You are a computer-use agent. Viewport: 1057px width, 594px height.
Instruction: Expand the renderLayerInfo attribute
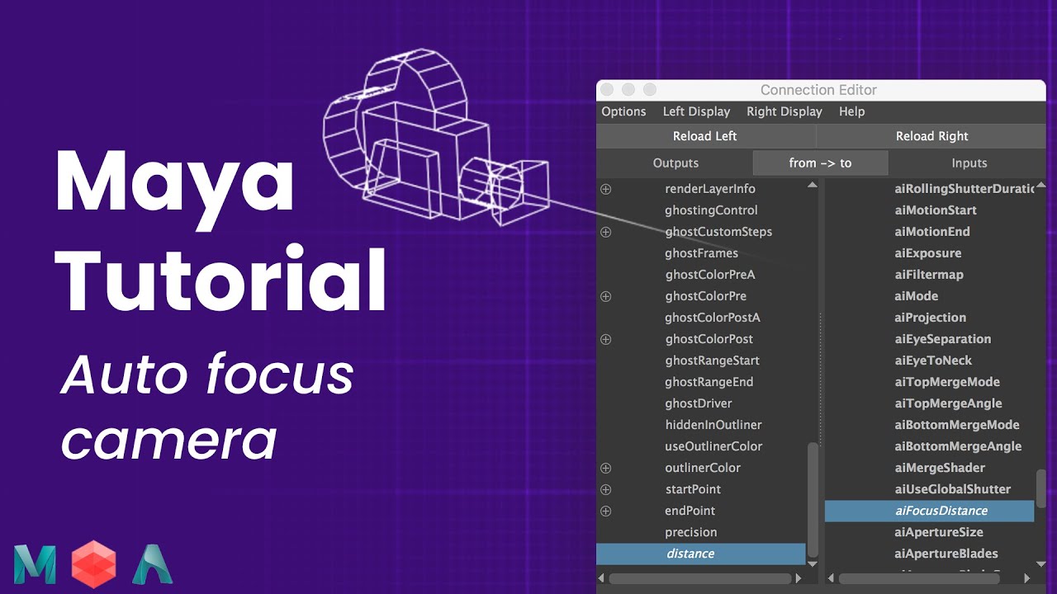pyautogui.click(x=605, y=189)
